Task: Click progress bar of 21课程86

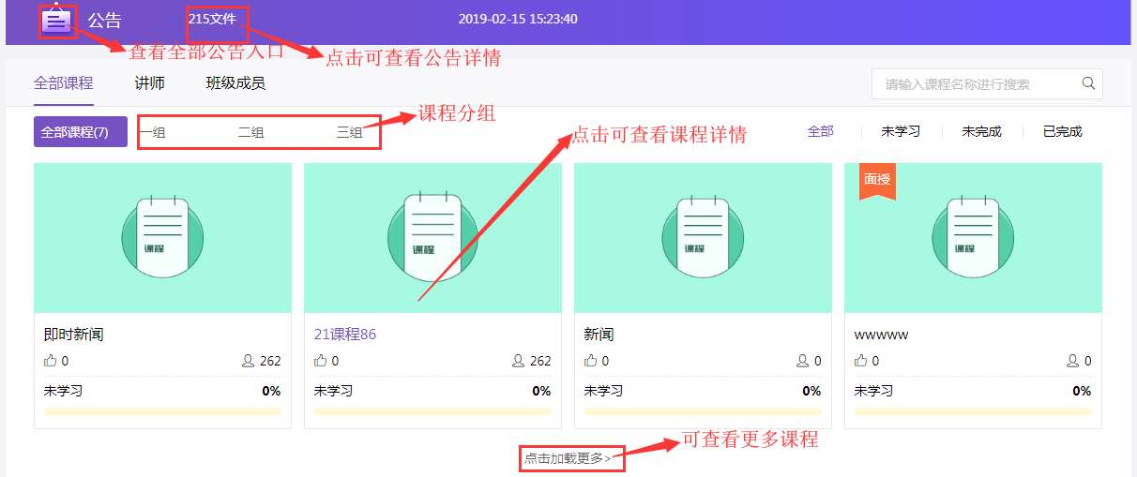Action: [x=432, y=411]
